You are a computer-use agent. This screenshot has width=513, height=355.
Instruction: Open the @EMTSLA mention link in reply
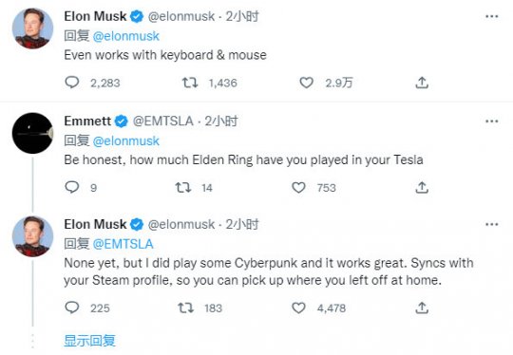pyautogui.click(x=123, y=244)
